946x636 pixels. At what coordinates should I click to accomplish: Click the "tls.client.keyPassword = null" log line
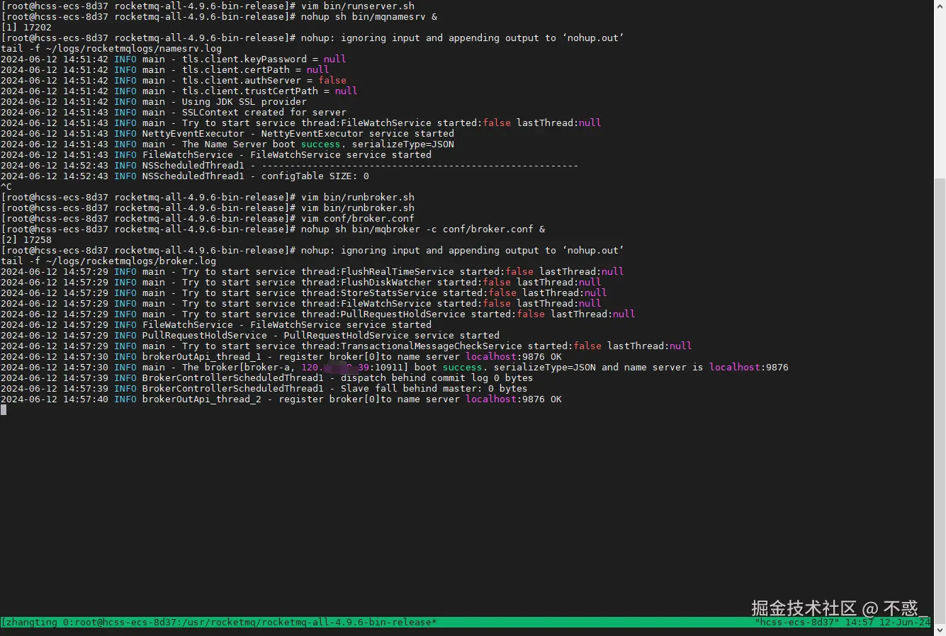(174, 59)
